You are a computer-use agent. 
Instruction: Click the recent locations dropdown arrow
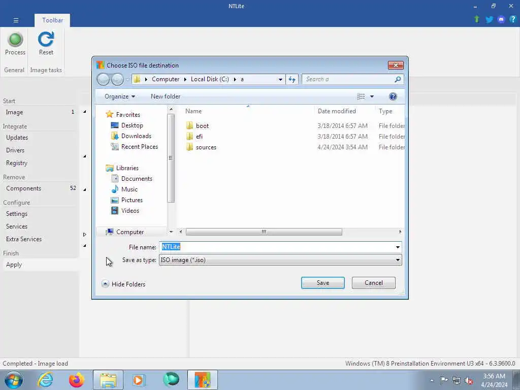coord(127,79)
